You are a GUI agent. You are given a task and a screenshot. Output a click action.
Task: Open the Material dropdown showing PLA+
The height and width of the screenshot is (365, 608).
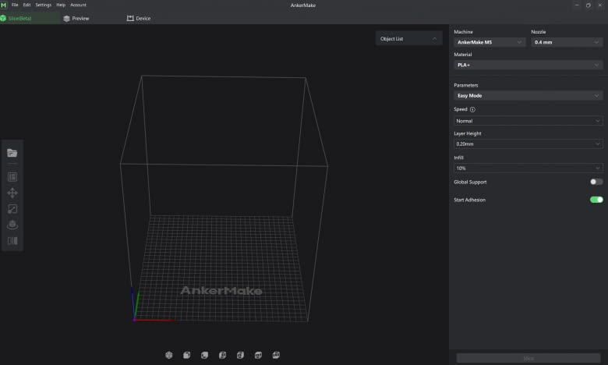tap(528, 65)
